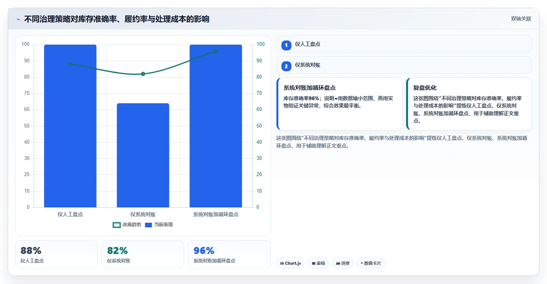Click the blue bar for 仅人工盘点
This screenshot has width=547, height=284.
pyautogui.click(x=70, y=126)
